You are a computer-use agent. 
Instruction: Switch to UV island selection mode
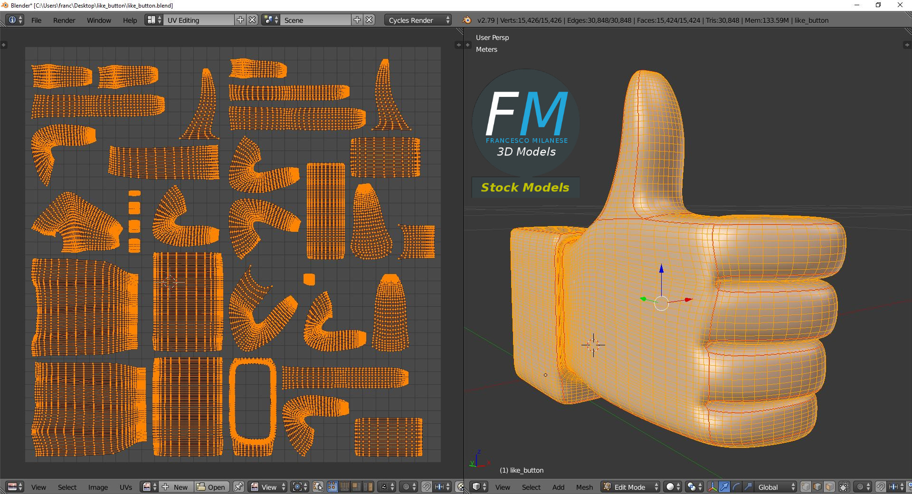coord(368,487)
